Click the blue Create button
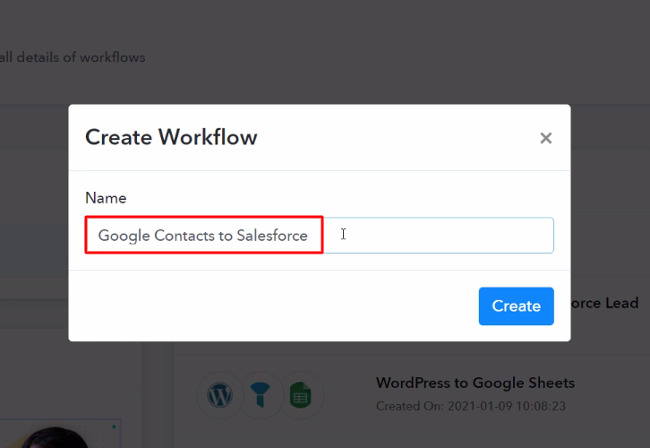Screen dimensions: 650x448 pos(516,306)
